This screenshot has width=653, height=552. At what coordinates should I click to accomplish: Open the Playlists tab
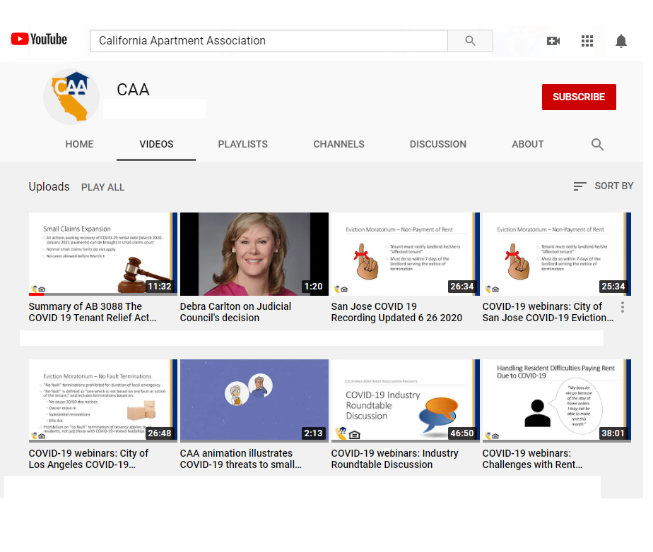pos(242,144)
